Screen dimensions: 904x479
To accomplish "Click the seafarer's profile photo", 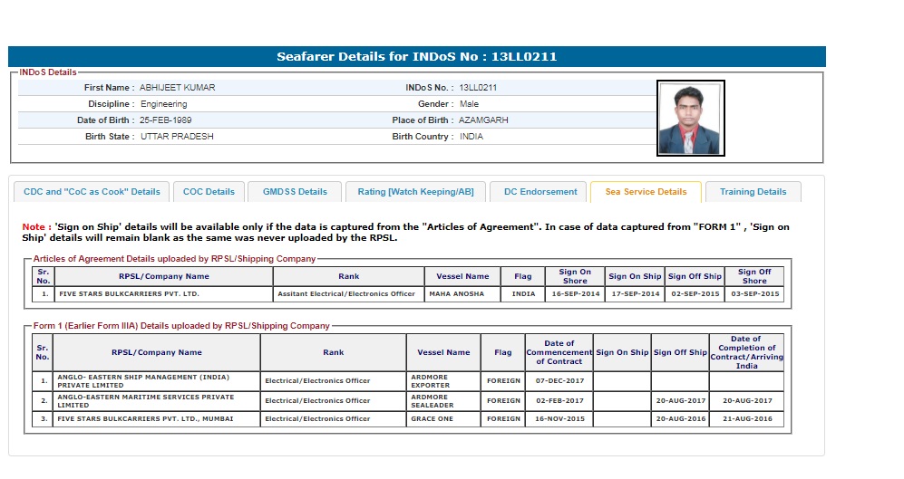I will tap(690, 119).
